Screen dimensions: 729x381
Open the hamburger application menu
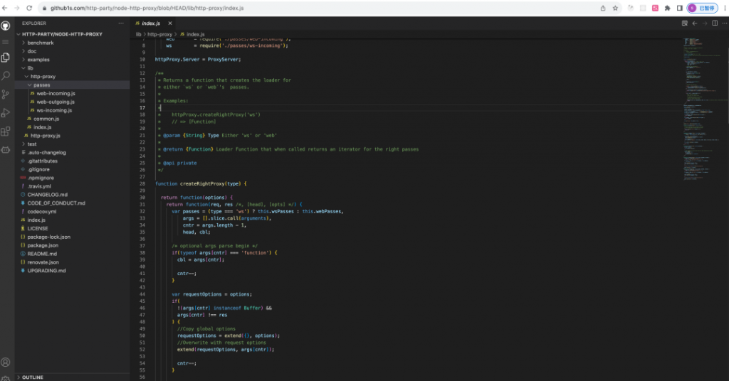(6, 42)
